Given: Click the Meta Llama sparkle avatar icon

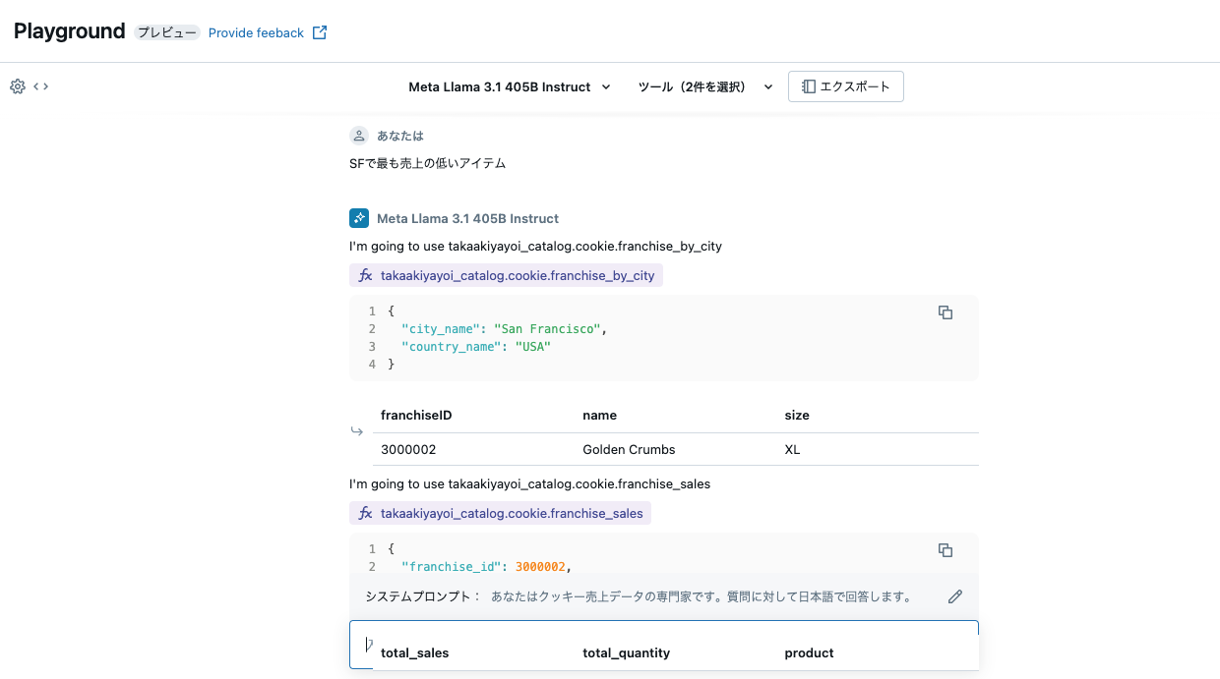Looking at the screenshot, I should (x=358, y=217).
